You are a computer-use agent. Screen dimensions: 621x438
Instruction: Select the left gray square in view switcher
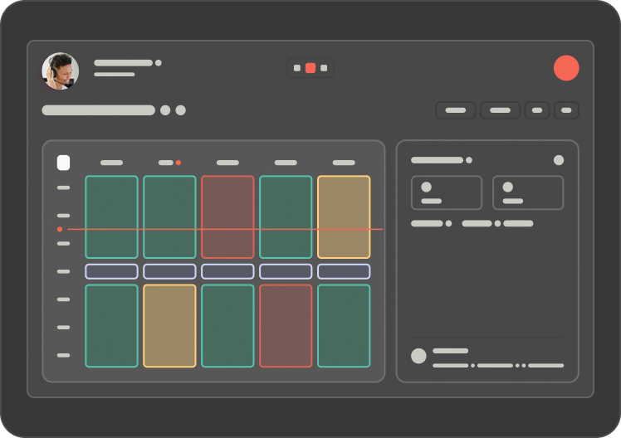(297, 68)
